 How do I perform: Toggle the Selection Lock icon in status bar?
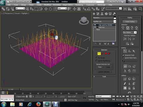click(x=27, y=96)
